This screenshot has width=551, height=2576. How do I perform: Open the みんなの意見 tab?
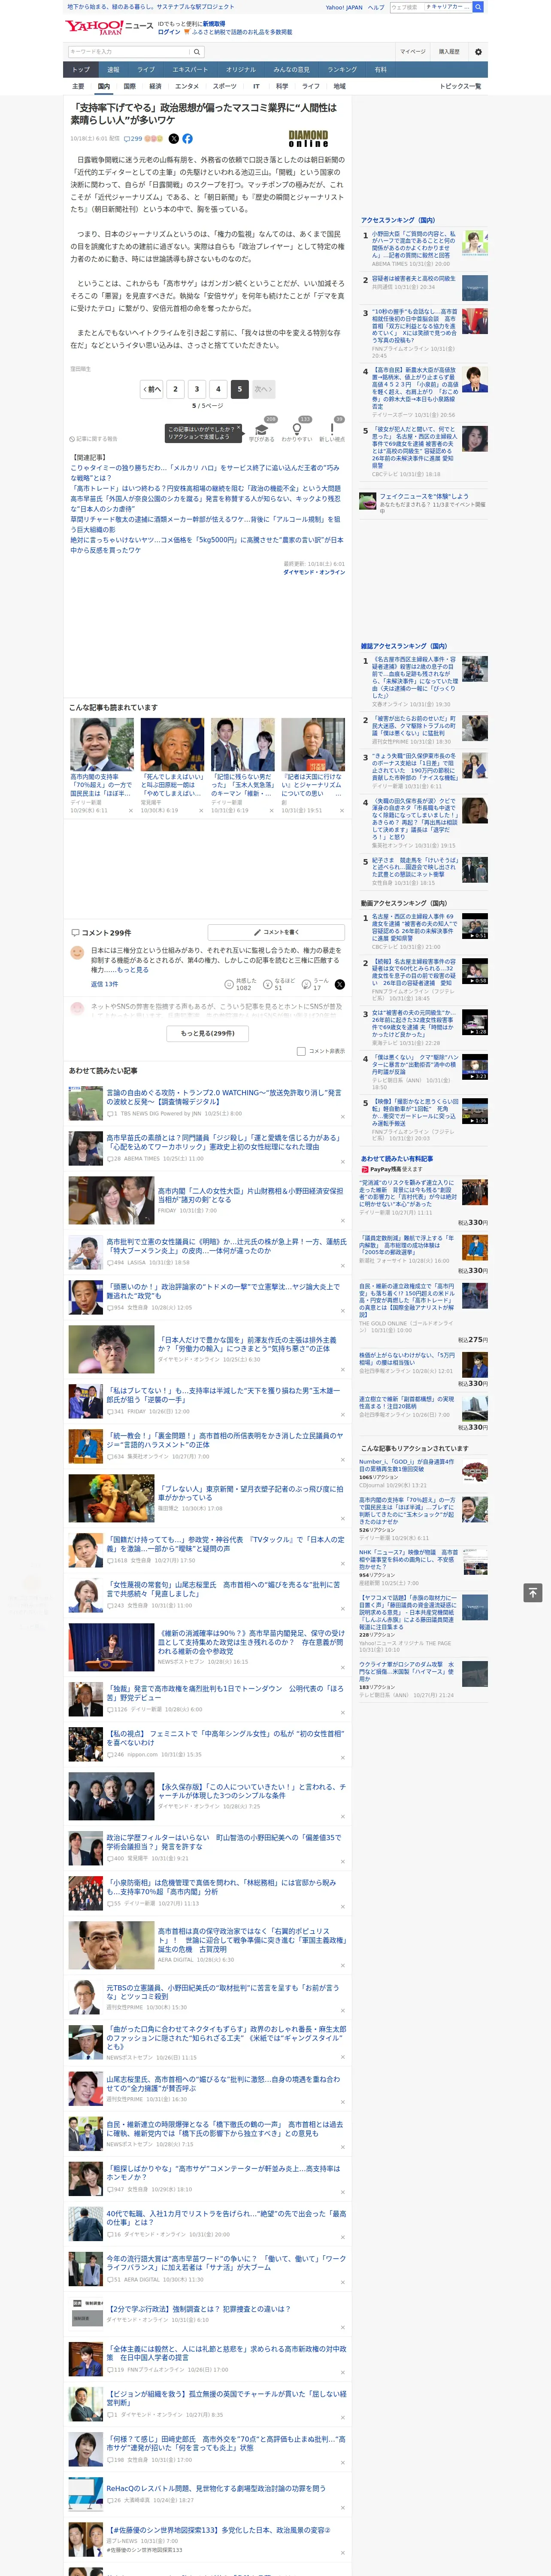point(292,70)
